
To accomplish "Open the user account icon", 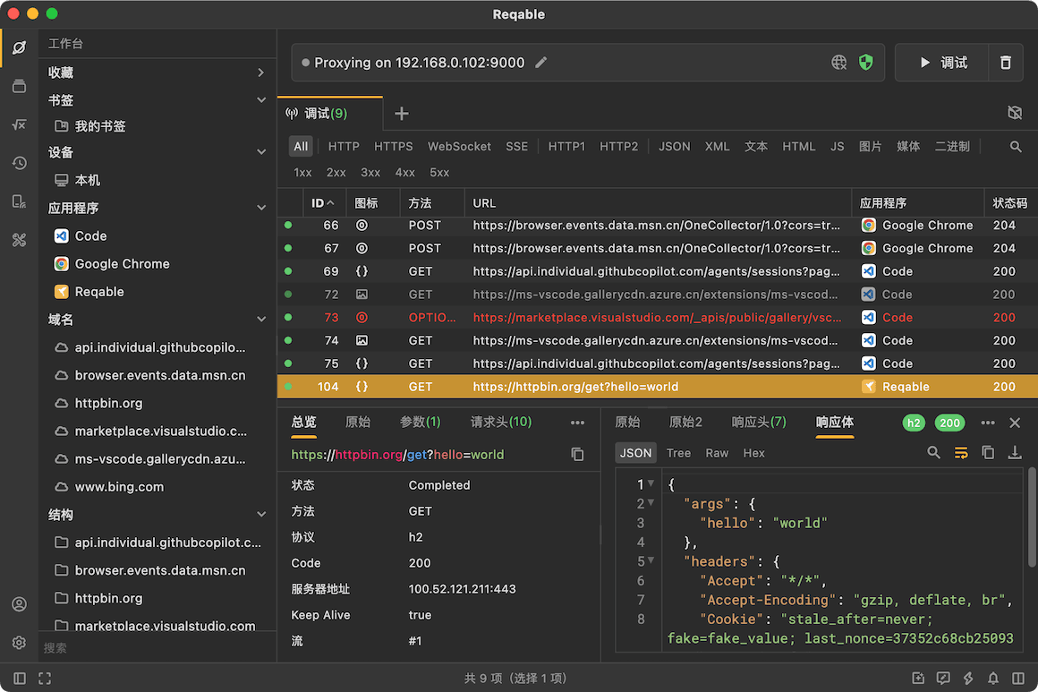I will coord(19,604).
